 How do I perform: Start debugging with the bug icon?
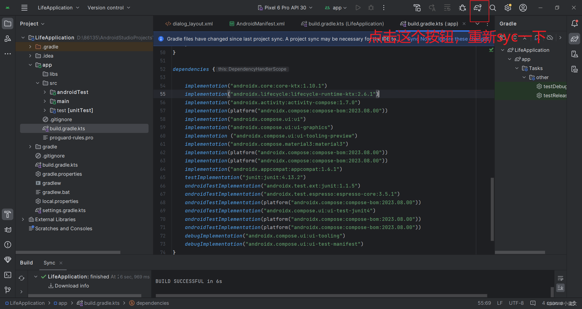point(371,8)
